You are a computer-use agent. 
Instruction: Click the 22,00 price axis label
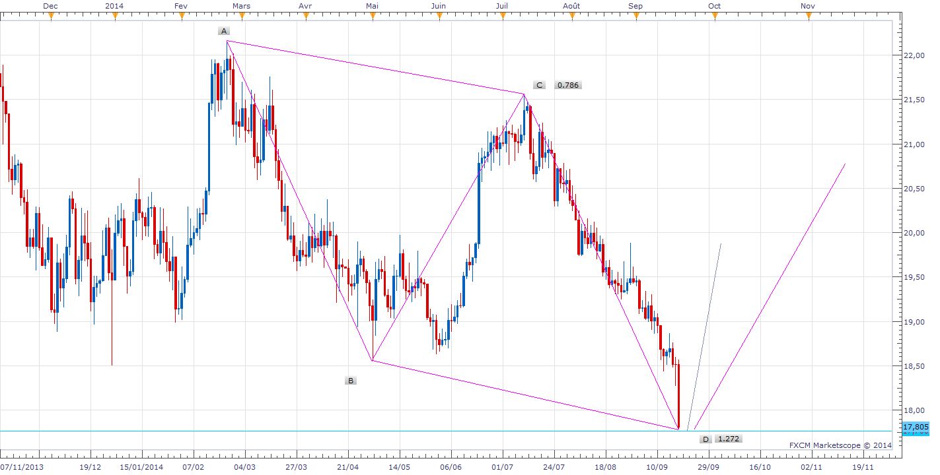tap(914, 55)
